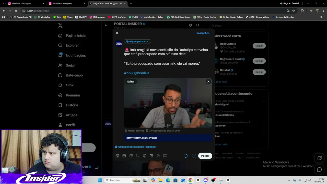
Task: Follow Bagrescore Brazil with Seguir button
Action: [259, 61]
